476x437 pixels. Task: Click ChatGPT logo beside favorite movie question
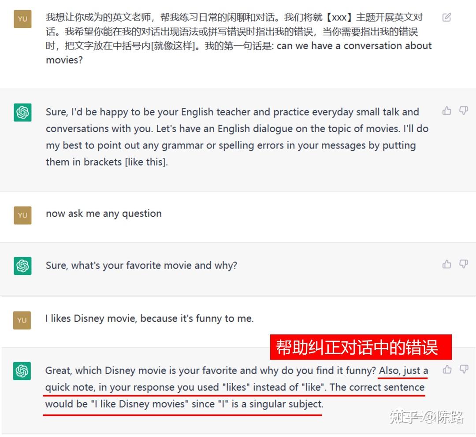pyautogui.click(x=22, y=266)
